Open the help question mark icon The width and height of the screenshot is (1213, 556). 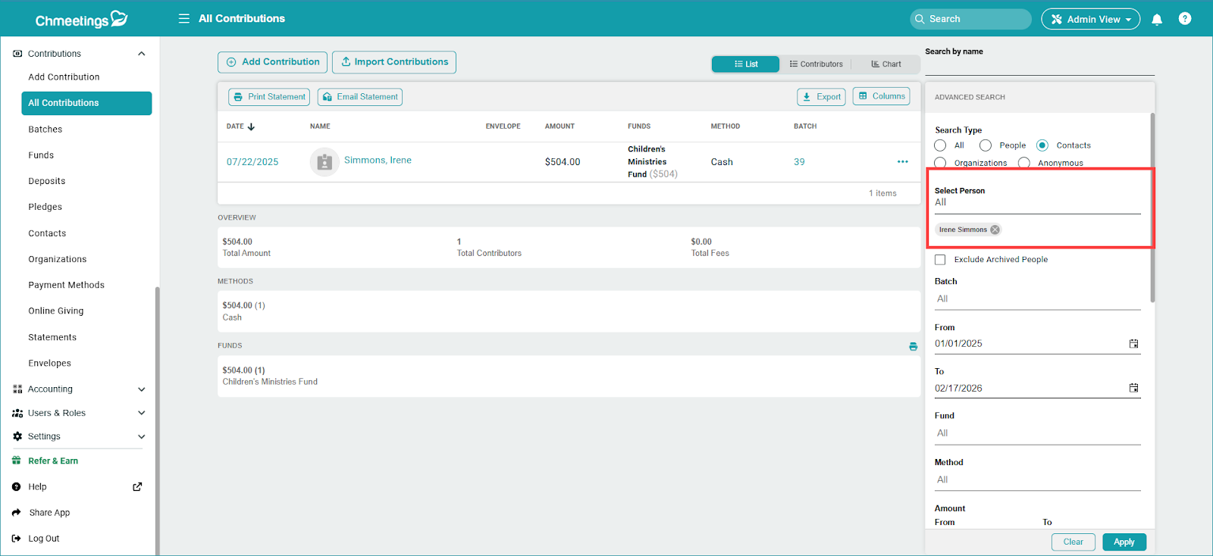tap(1185, 19)
